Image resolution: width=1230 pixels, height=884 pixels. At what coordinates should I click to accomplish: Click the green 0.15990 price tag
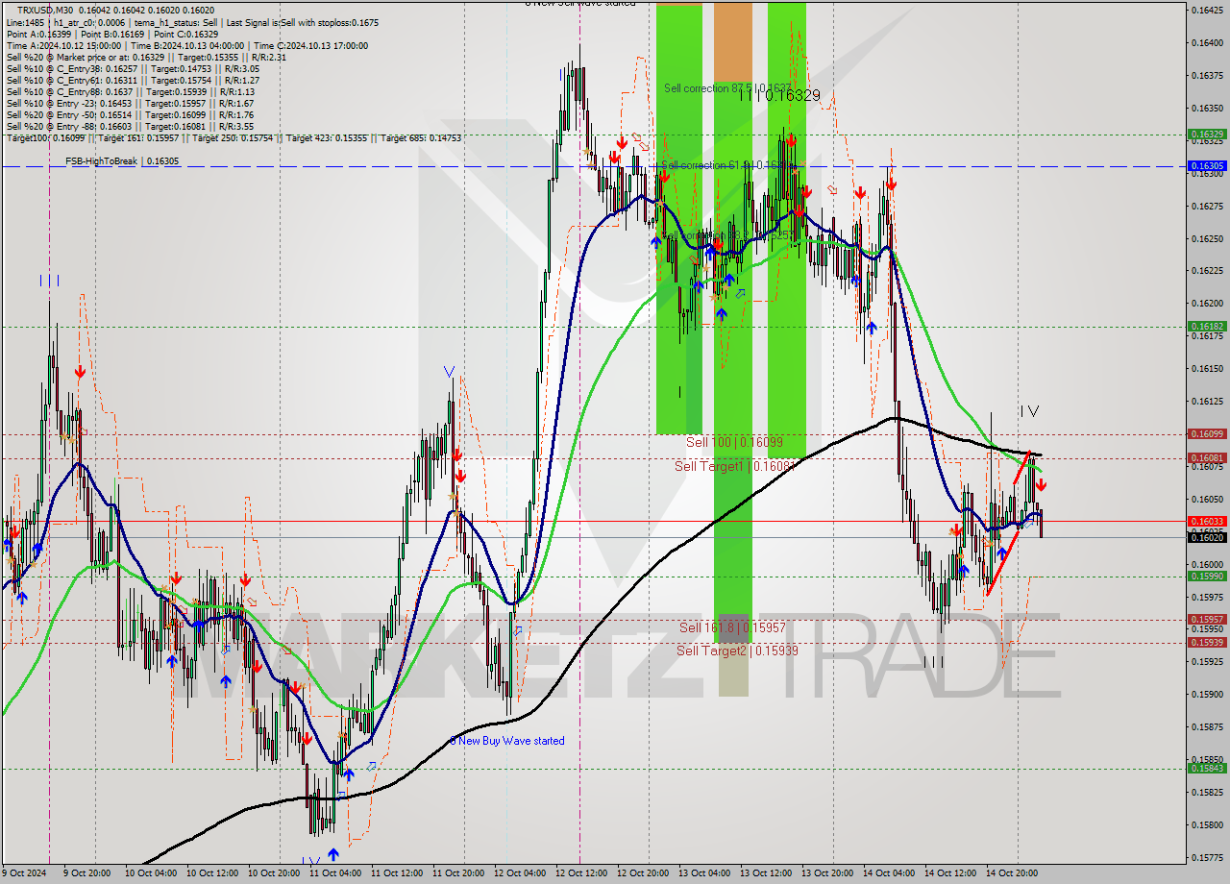click(1207, 577)
